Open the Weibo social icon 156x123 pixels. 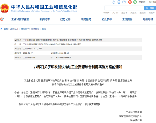pyautogui.click(x=130, y=2)
